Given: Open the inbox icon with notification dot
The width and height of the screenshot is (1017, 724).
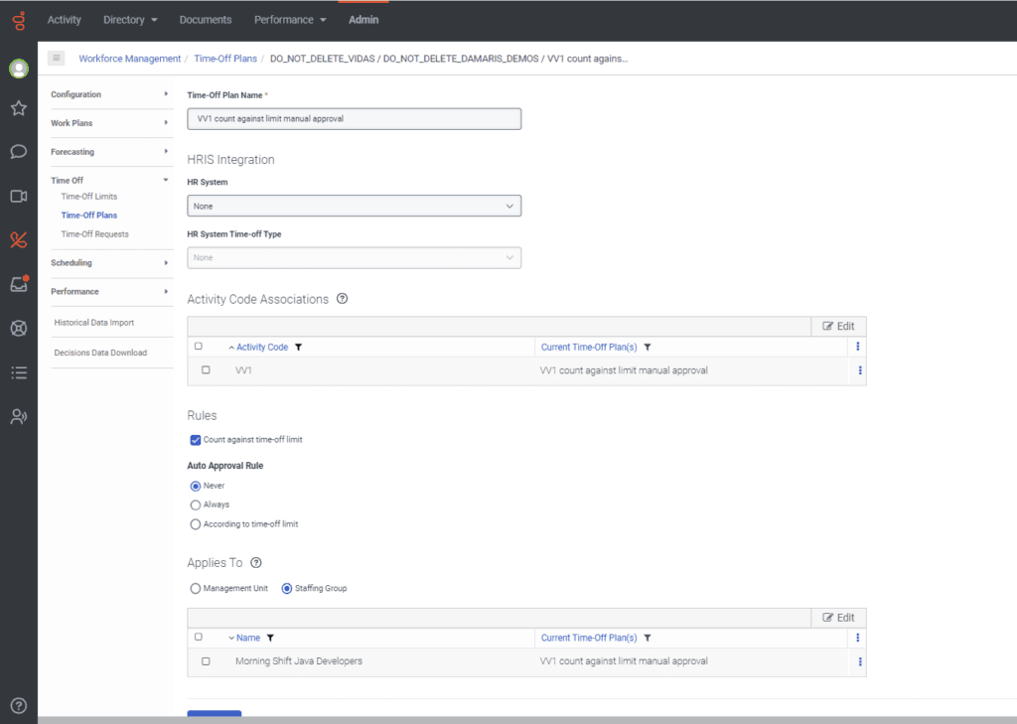Looking at the screenshot, I should 18,284.
